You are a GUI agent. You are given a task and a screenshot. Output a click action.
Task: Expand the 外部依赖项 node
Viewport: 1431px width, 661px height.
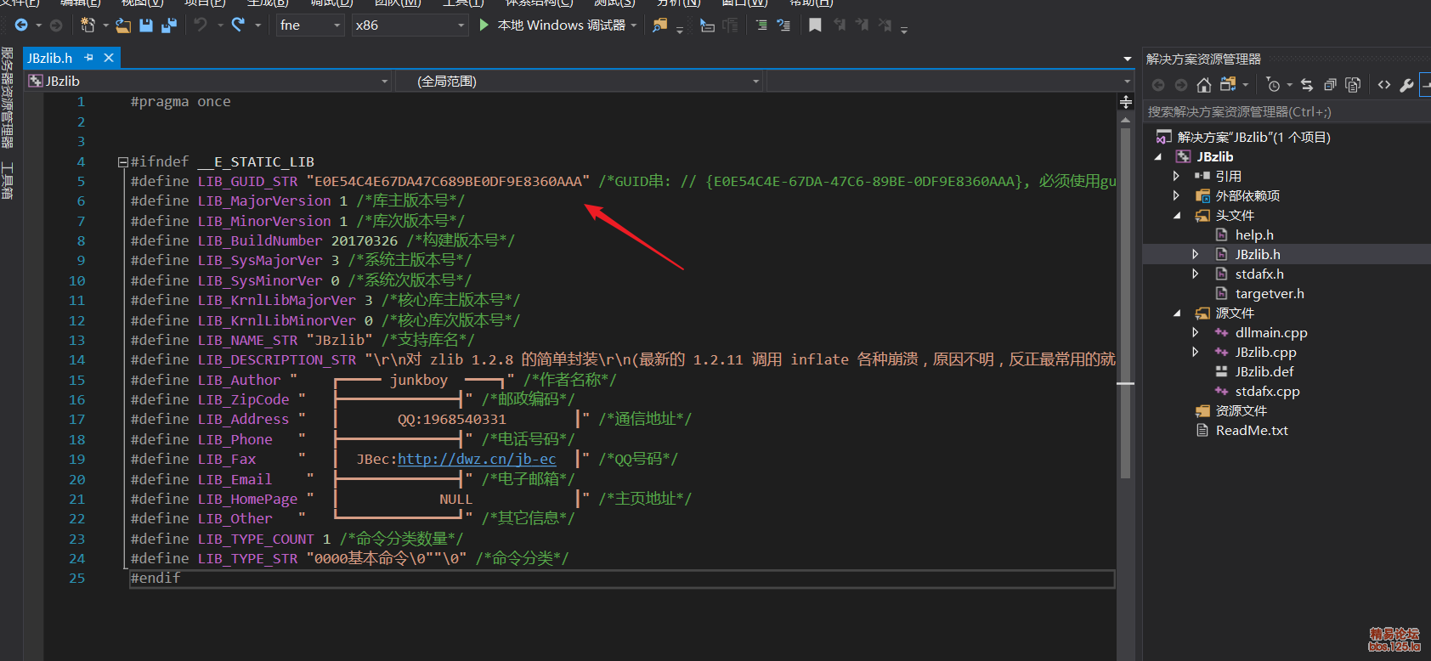point(1176,195)
